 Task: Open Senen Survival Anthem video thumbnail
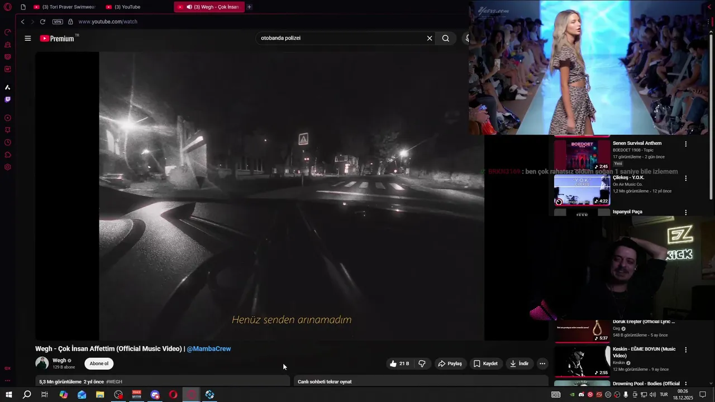click(x=582, y=155)
